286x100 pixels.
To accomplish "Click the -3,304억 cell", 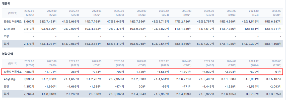I will [x=231, y=72].
